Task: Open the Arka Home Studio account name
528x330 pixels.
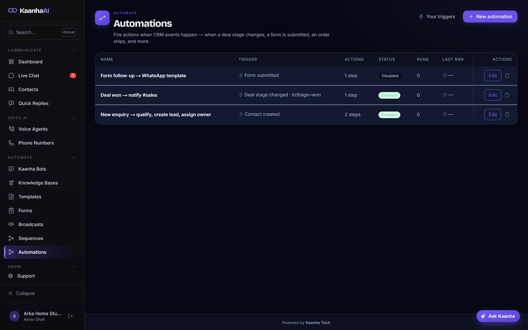Action: pyautogui.click(x=42, y=313)
